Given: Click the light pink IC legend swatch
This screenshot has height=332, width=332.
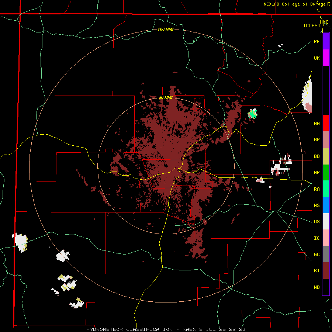Looking at the screenshot, I should [326, 238].
